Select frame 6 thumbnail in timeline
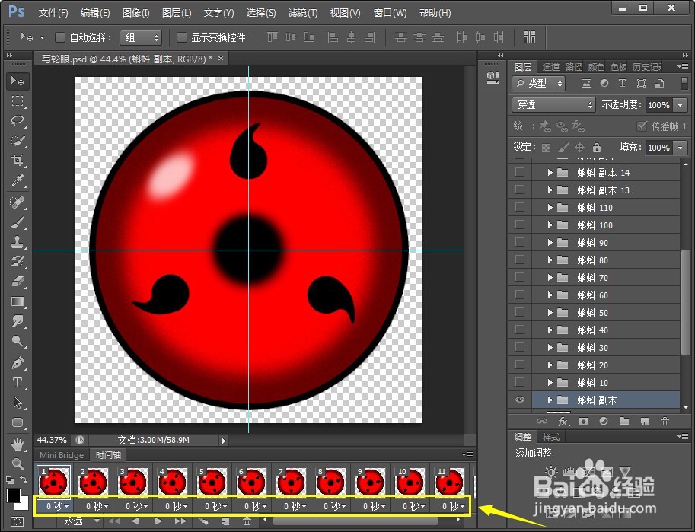This screenshot has height=532, width=695. tap(252, 481)
